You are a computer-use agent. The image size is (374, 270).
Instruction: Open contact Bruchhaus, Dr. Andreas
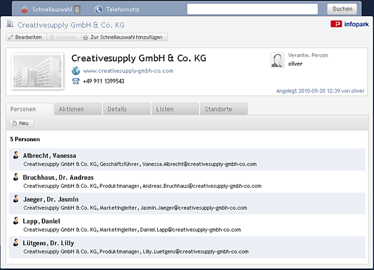click(x=59, y=178)
